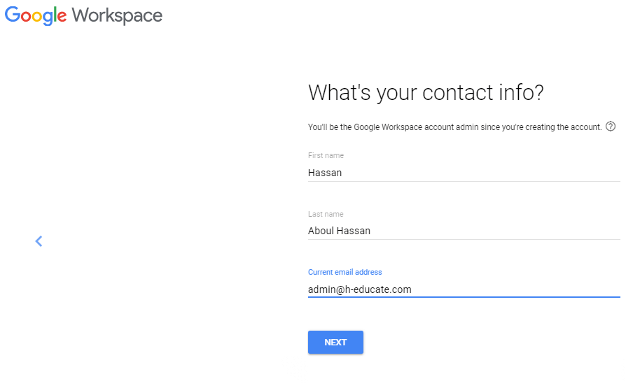626x388 pixels.
Task: Click the "What's your contact info?" heading
Action: coord(426,93)
